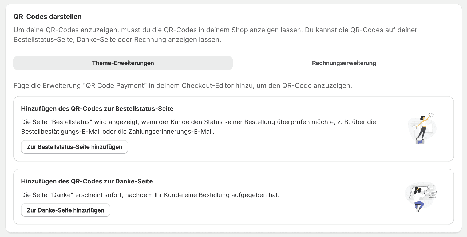Switch to the Rechnungserweiterung tab

tap(344, 63)
